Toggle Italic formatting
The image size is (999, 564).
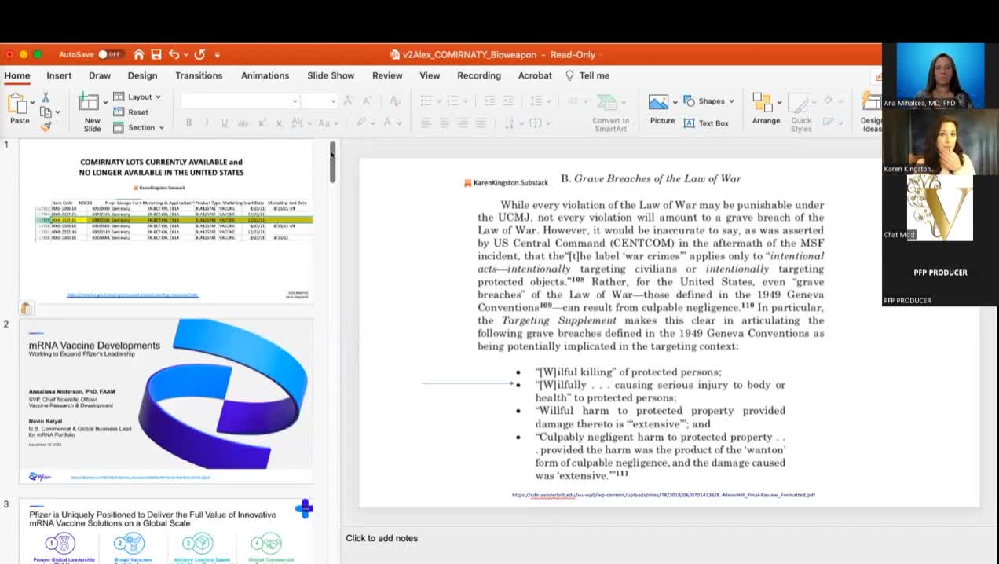pos(207,123)
